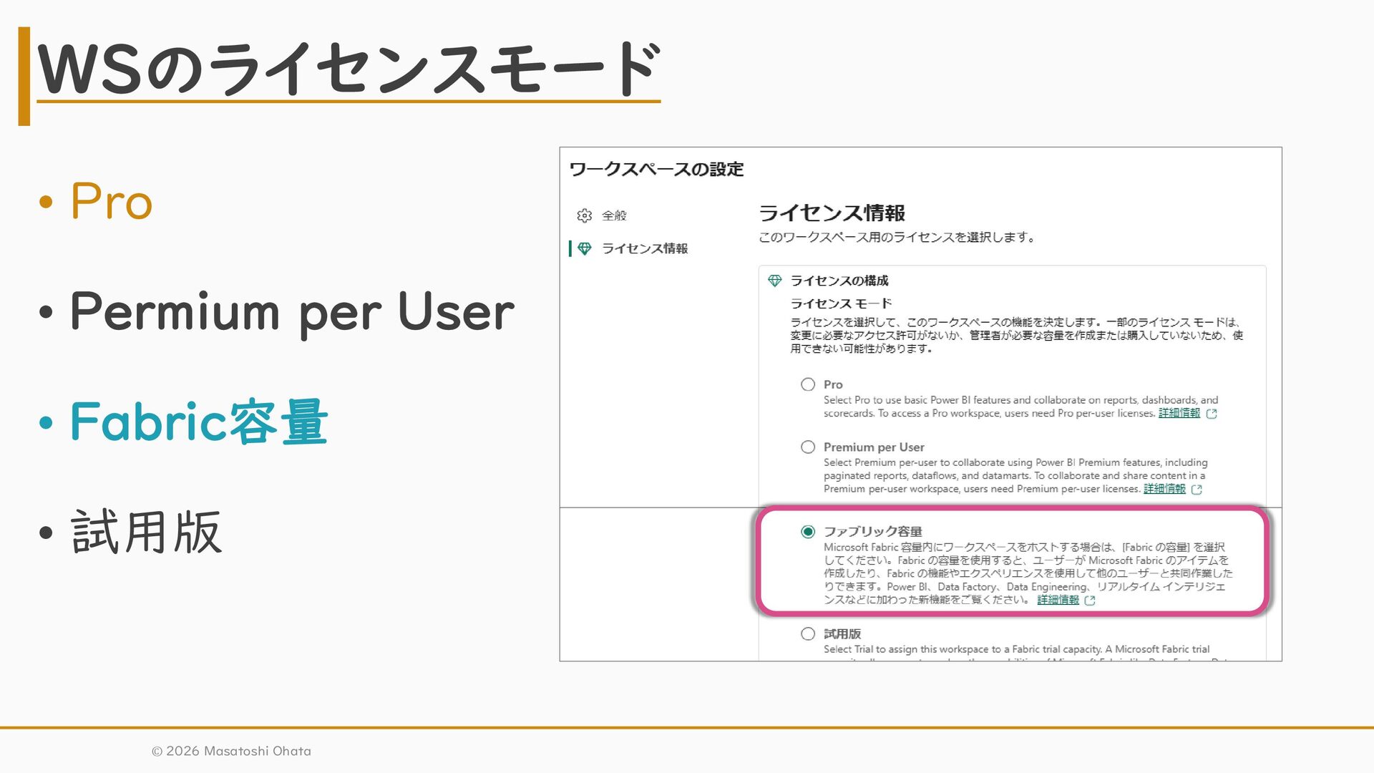Click external-link icon after Premium per User 詳細情報
Image resolution: width=1374 pixels, height=773 pixels.
pyautogui.click(x=1197, y=490)
